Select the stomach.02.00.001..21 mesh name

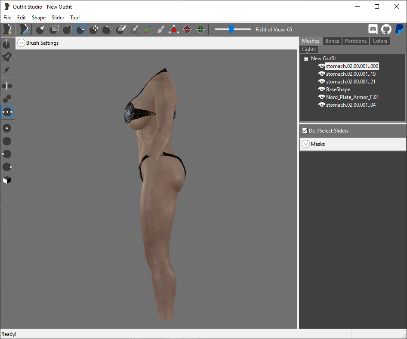350,81
